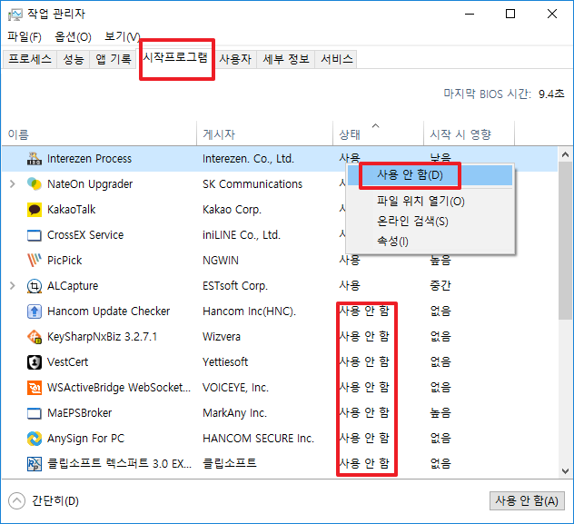Select the 시작프로그램 tab

coord(175,57)
